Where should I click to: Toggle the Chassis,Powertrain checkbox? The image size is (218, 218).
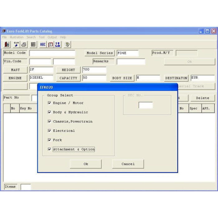49,121
